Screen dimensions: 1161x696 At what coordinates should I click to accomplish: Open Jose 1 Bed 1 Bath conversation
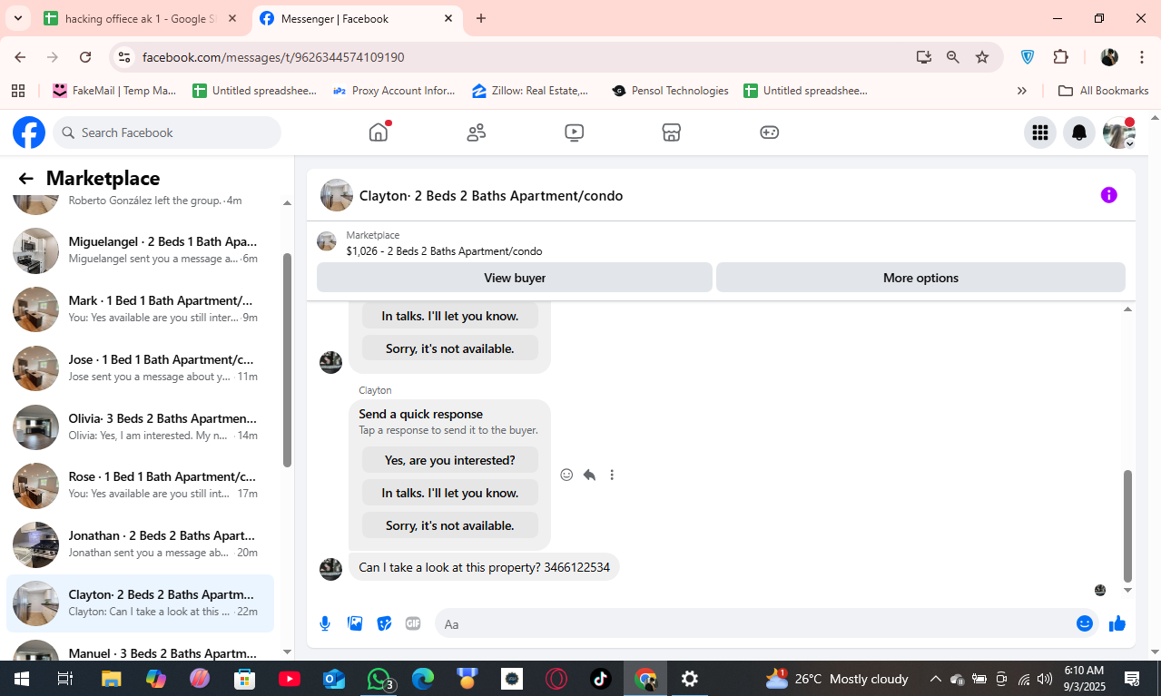[141, 368]
